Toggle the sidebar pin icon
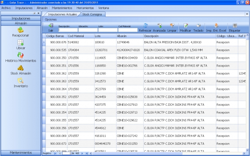 tap(34, 13)
